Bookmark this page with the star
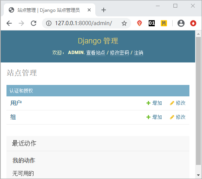 point(124,23)
